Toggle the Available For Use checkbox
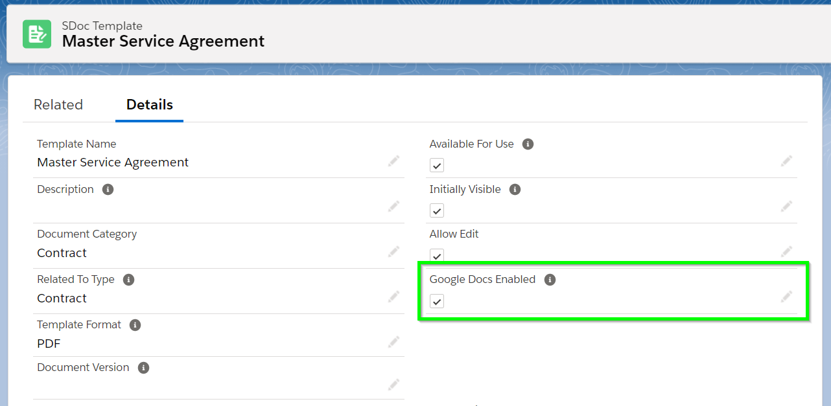Image resolution: width=831 pixels, height=406 pixels. click(437, 165)
